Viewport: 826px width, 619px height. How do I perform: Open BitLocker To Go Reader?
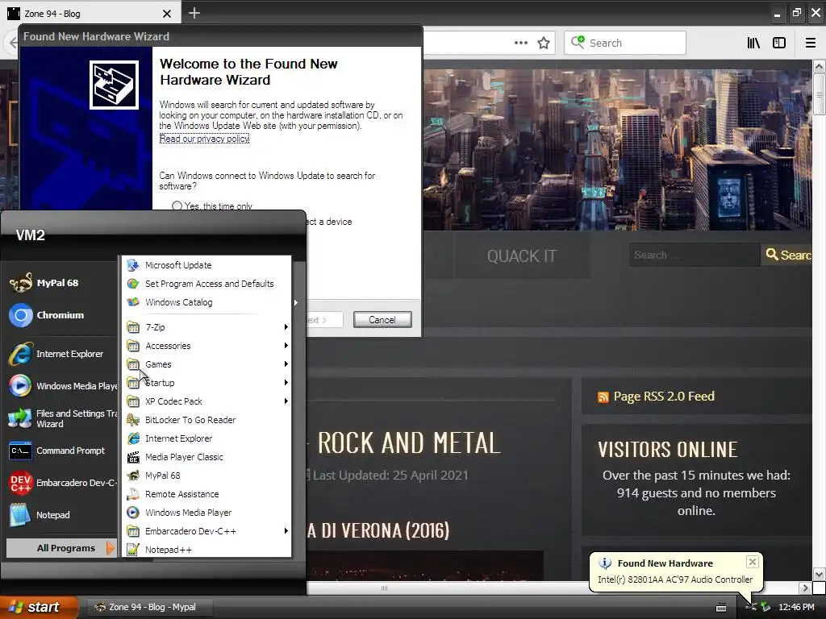click(206, 420)
